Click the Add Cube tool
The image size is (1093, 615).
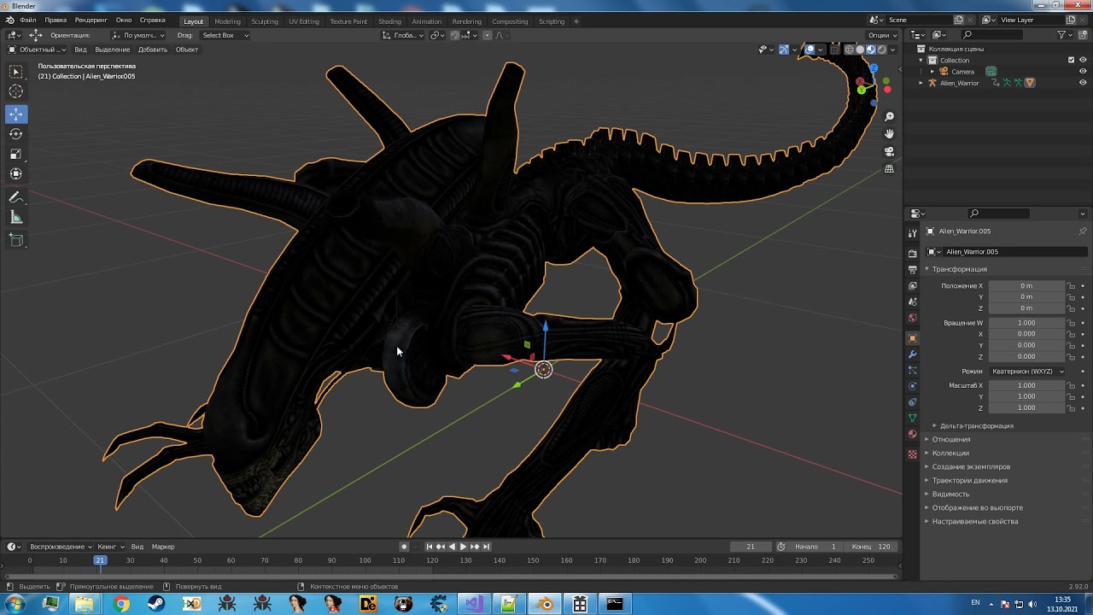16,240
